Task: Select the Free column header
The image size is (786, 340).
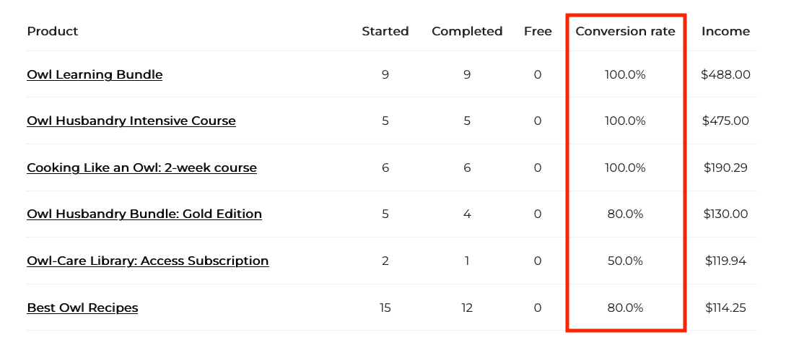Action: point(538,31)
